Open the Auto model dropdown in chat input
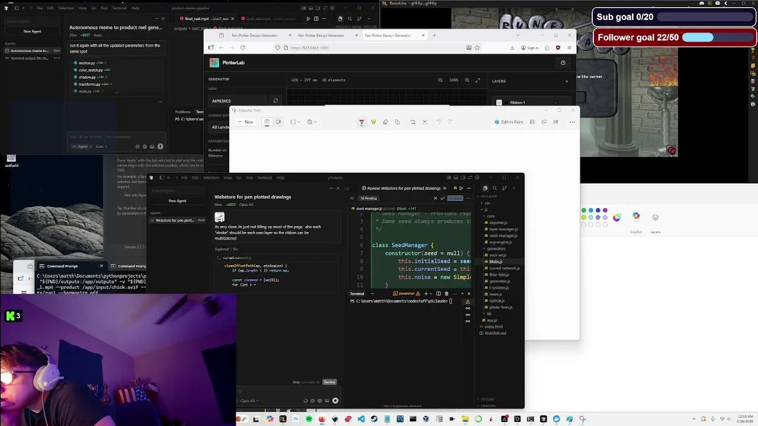 (x=100, y=146)
